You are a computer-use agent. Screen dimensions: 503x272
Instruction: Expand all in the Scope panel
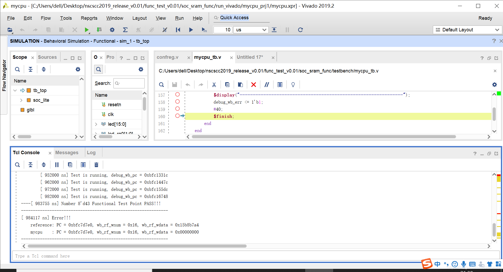pos(44,69)
